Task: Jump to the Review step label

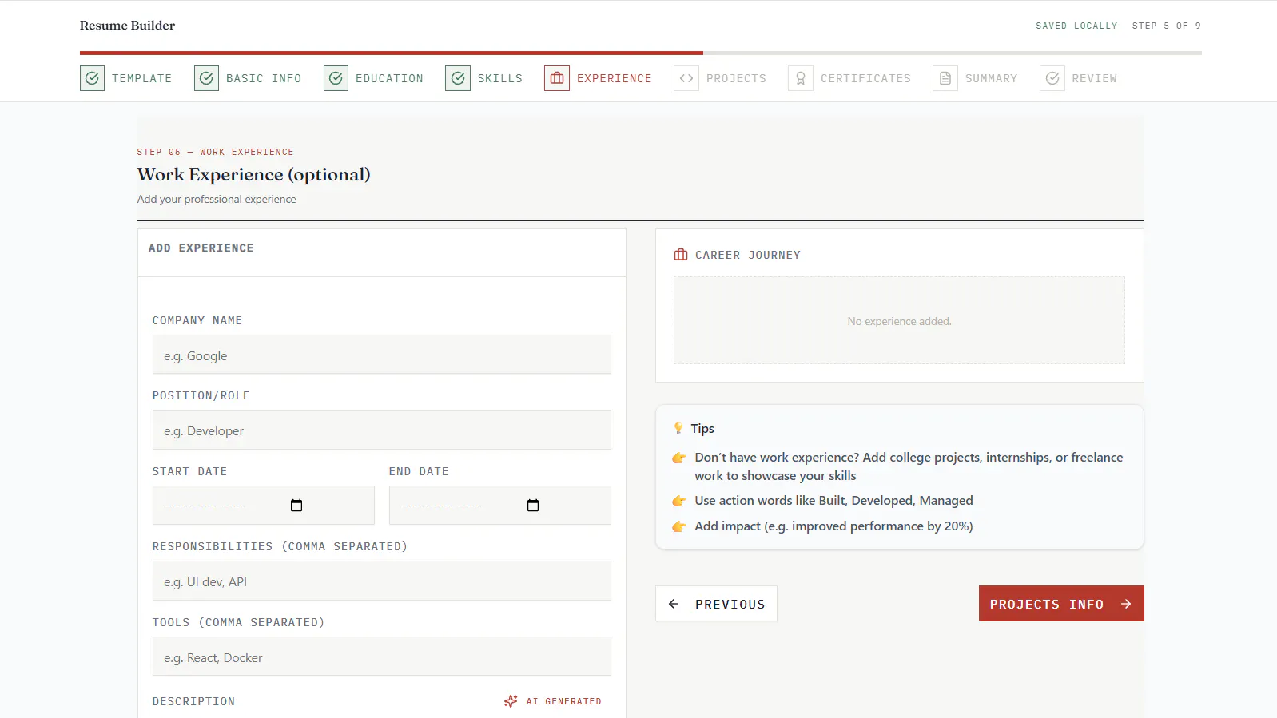Action: [x=1094, y=78]
